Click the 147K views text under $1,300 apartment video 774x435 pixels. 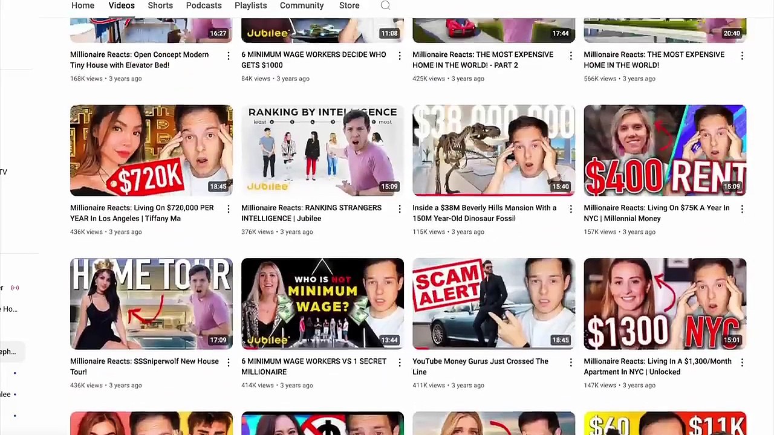600,385
